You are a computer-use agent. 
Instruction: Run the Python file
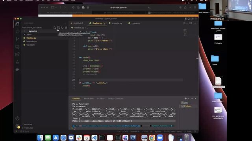184,23
